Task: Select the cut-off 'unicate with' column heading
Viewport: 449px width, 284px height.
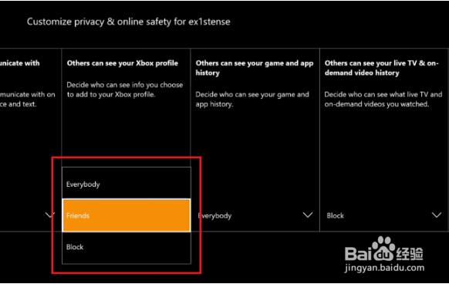Action: pos(20,63)
